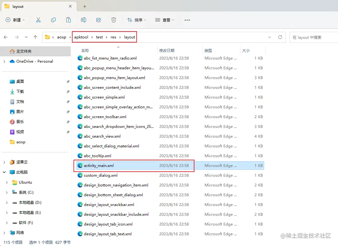Select file abc_popup_menu_item_layout.xml

(170, 77)
